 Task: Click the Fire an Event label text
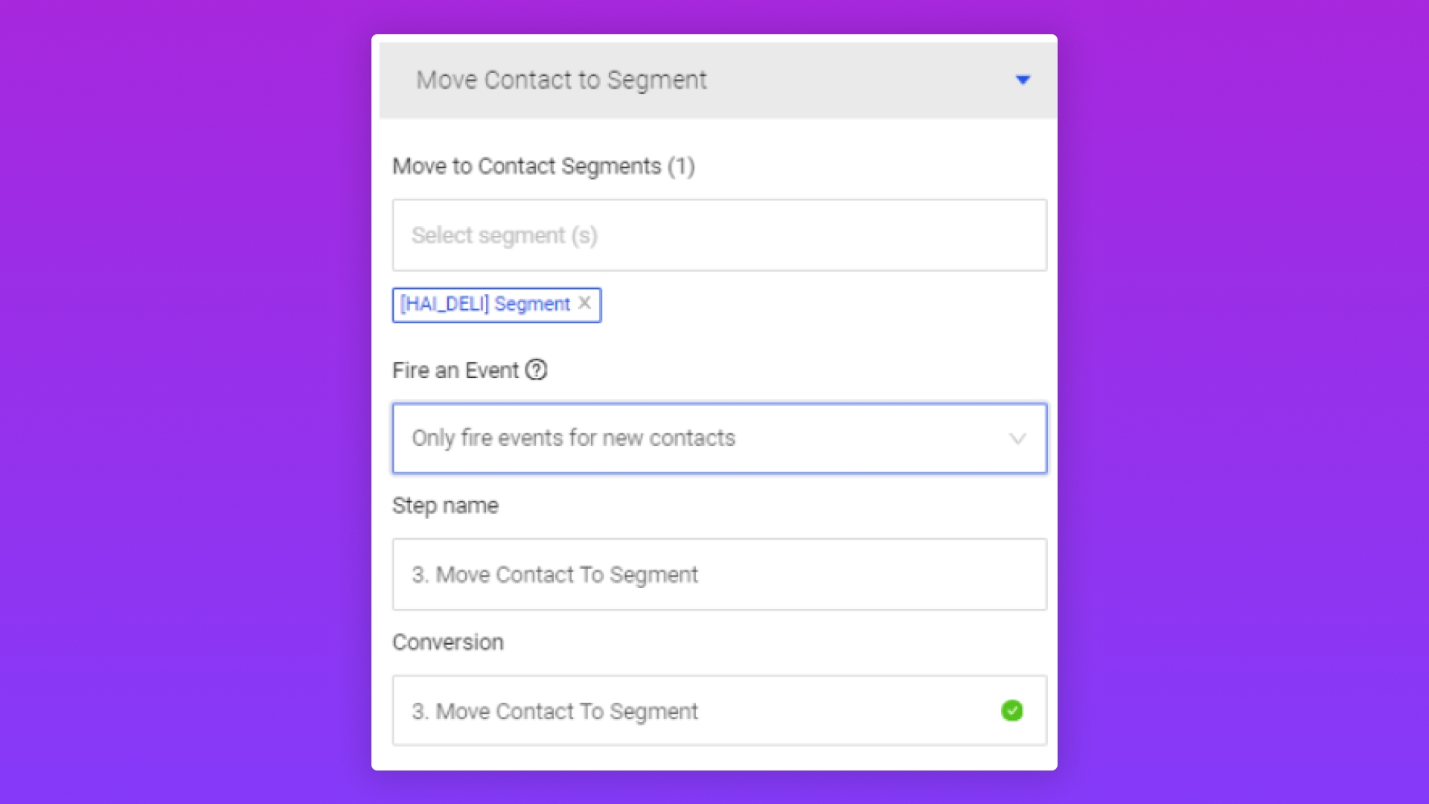click(x=455, y=370)
